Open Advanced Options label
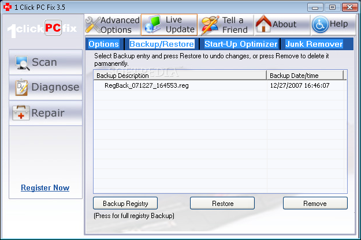This screenshot has width=361, height=240. (x=120, y=25)
